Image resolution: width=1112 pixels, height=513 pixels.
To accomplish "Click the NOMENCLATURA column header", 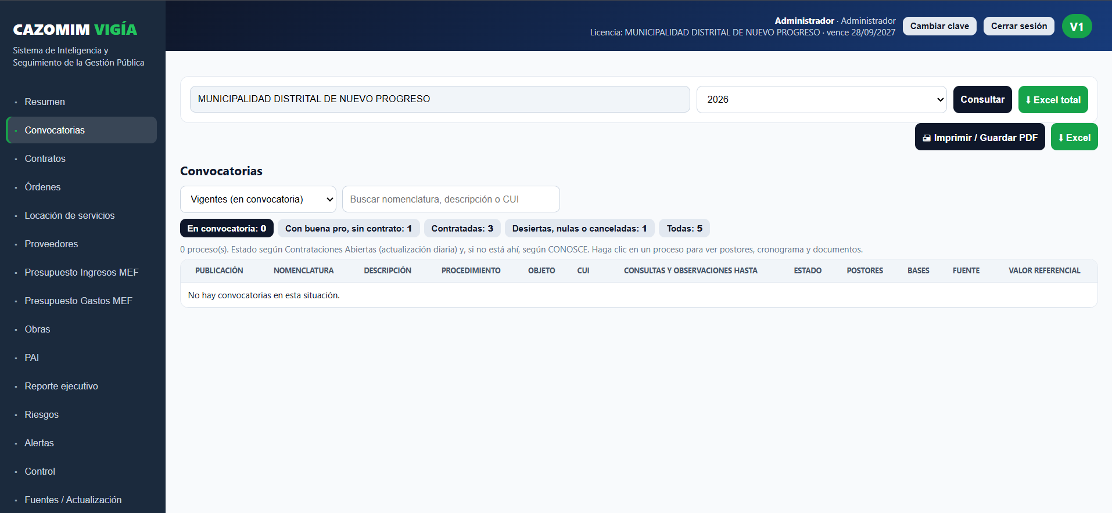I will tap(303, 270).
